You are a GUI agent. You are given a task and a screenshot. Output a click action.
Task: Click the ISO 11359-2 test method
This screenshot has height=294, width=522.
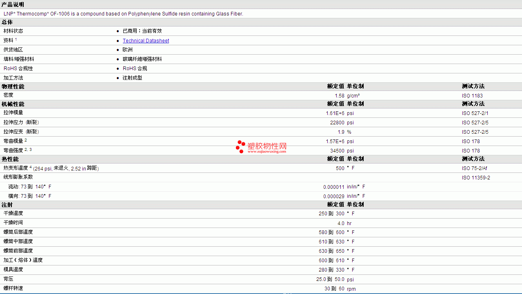coord(476,178)
